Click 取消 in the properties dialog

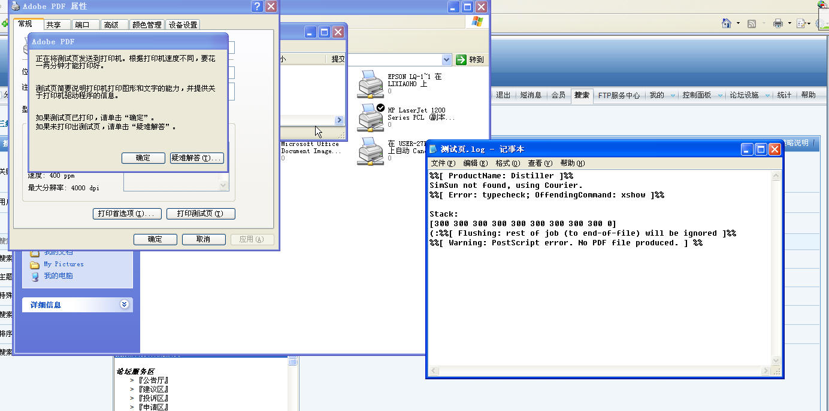[204, 239]
